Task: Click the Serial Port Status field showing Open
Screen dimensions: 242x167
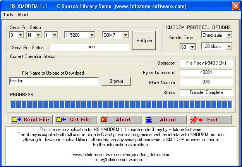Action: tap(89, 47)
